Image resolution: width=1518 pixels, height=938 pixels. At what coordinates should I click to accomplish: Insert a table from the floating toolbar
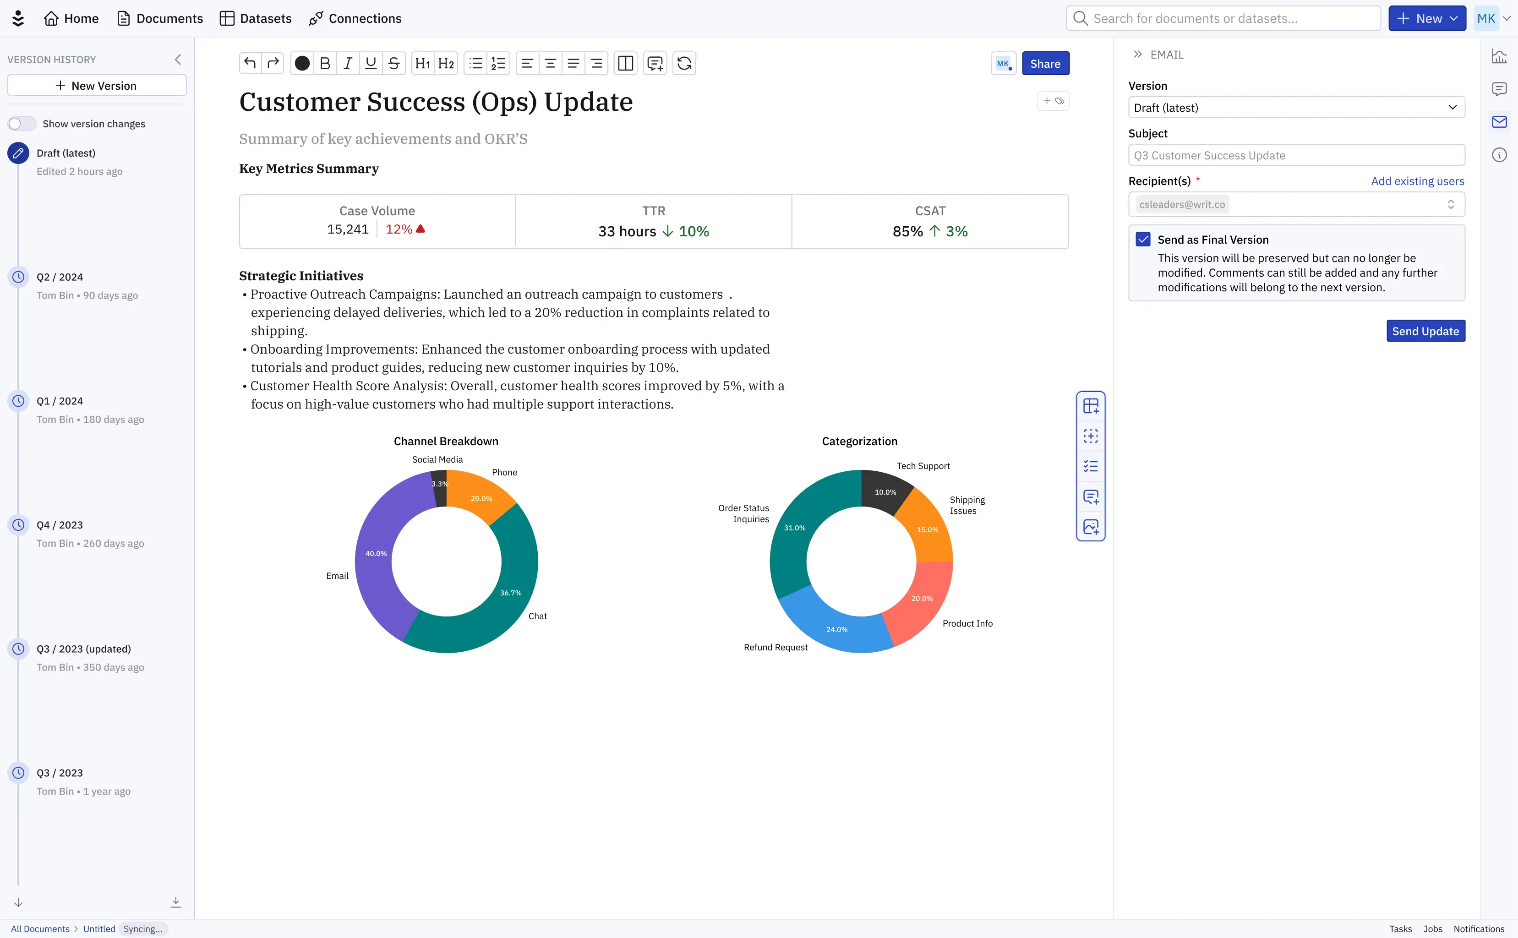[x=1091, y=406]
